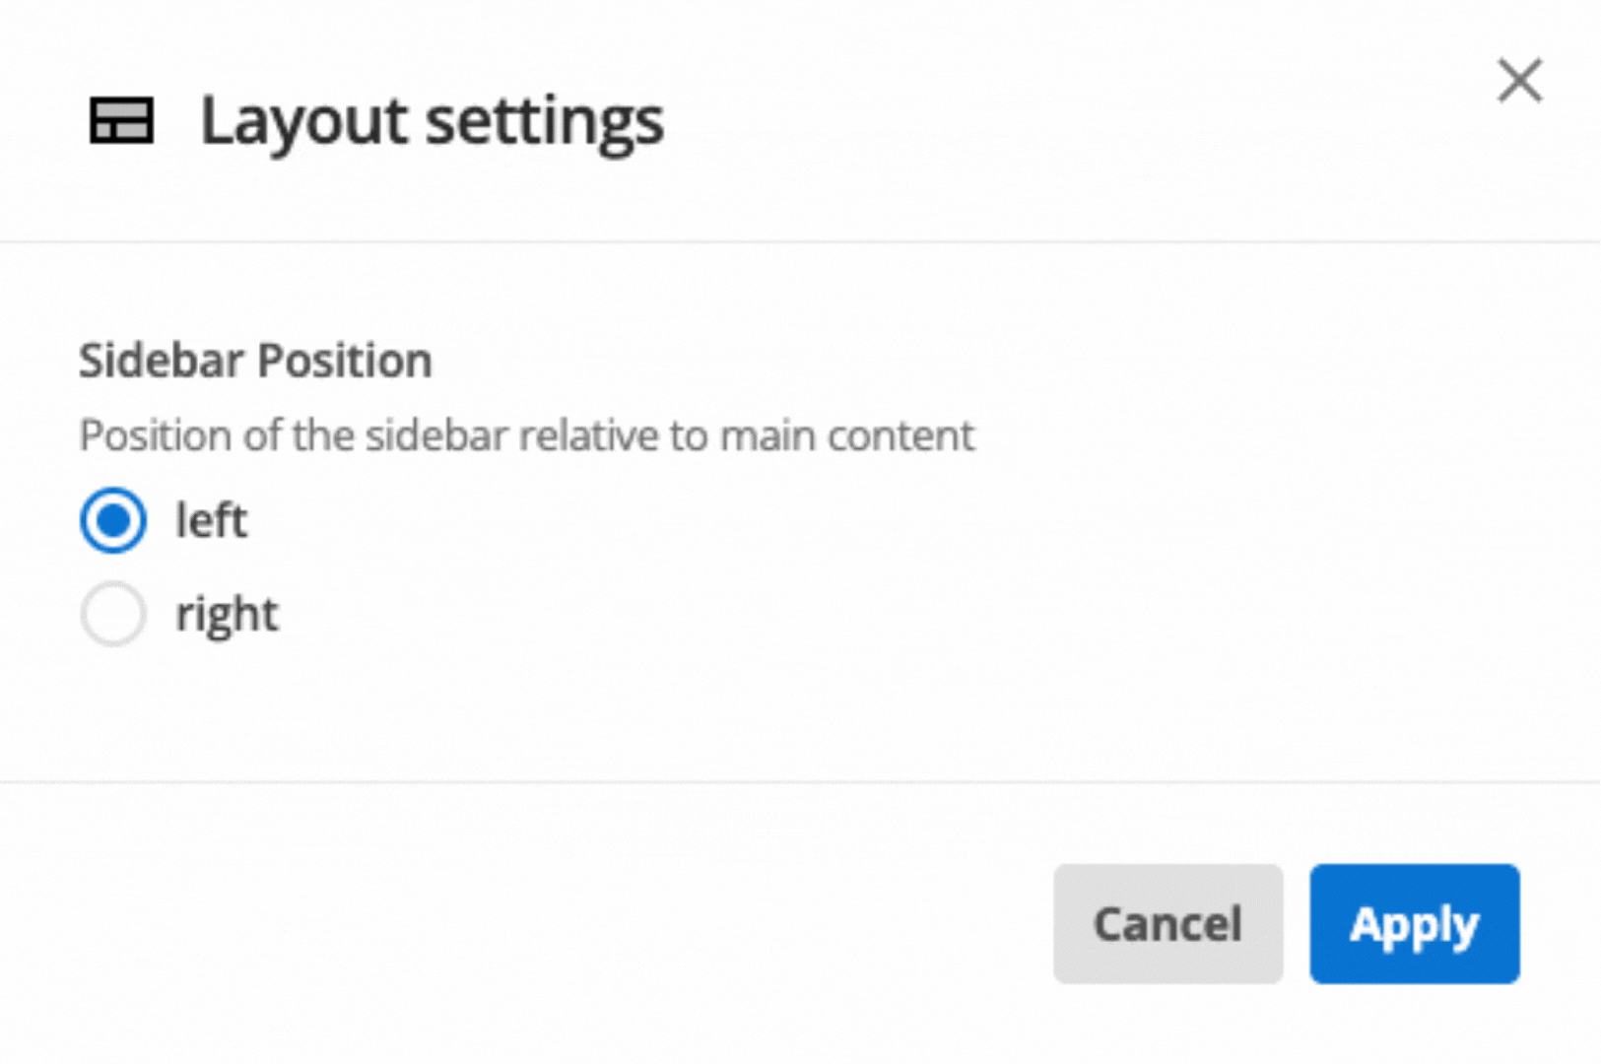The height and width of the screenshot is (1064, 1601).
Task: Click the X icon to dismiss the dialog
Action: coord(1519,81)
